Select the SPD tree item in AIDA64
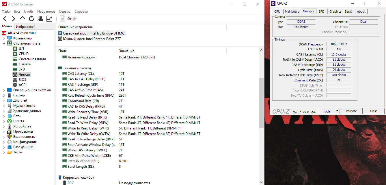386x185 pixels. pyautogui.click(x=22, y=69)
